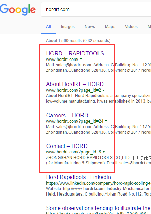Click the Google logo
Screen dimensions: 151x214
[18, 10]
